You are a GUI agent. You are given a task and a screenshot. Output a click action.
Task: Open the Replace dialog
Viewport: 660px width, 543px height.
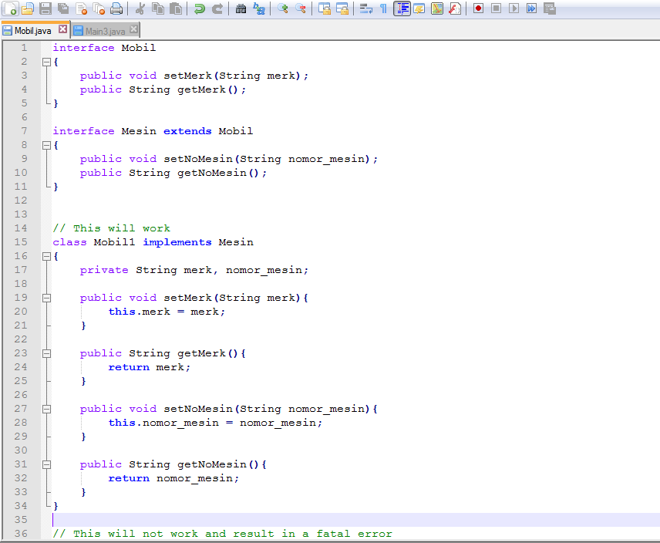tap(258, 8)
